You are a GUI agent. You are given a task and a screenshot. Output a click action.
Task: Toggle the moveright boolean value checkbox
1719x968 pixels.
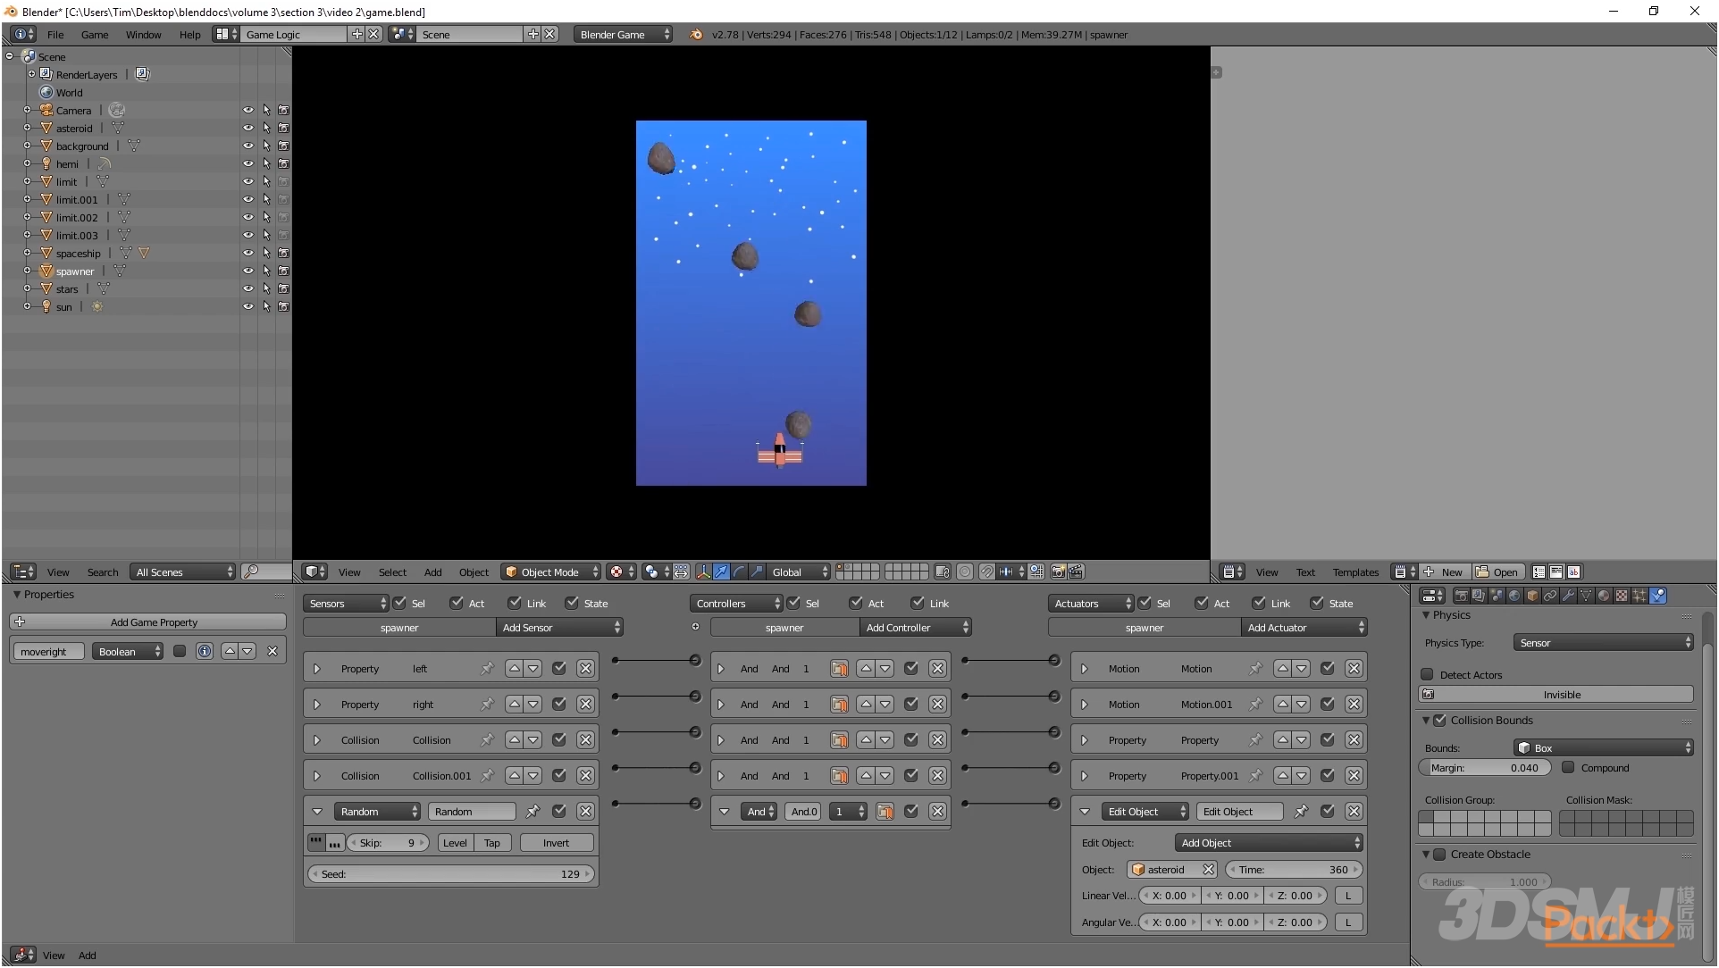click(180, 652)
